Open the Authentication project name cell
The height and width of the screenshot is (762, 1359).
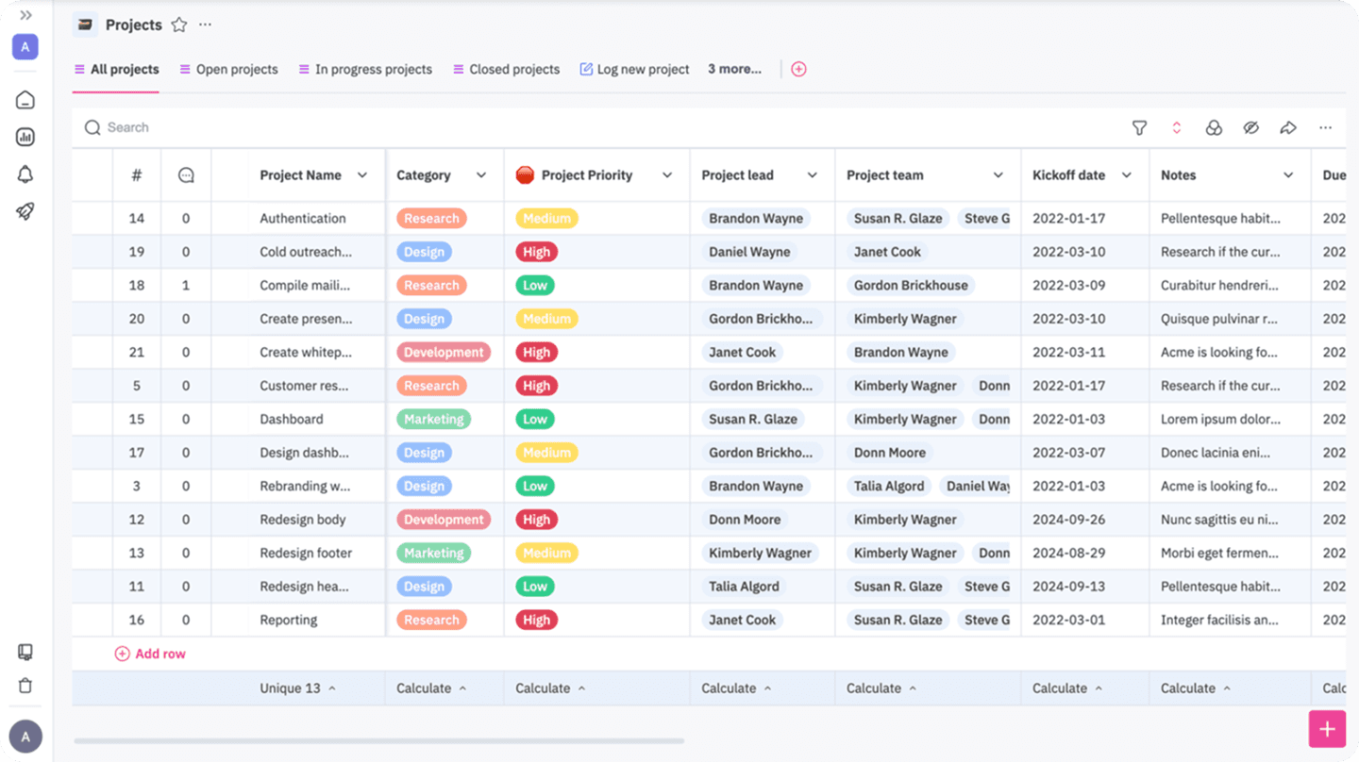coord(303,219)
